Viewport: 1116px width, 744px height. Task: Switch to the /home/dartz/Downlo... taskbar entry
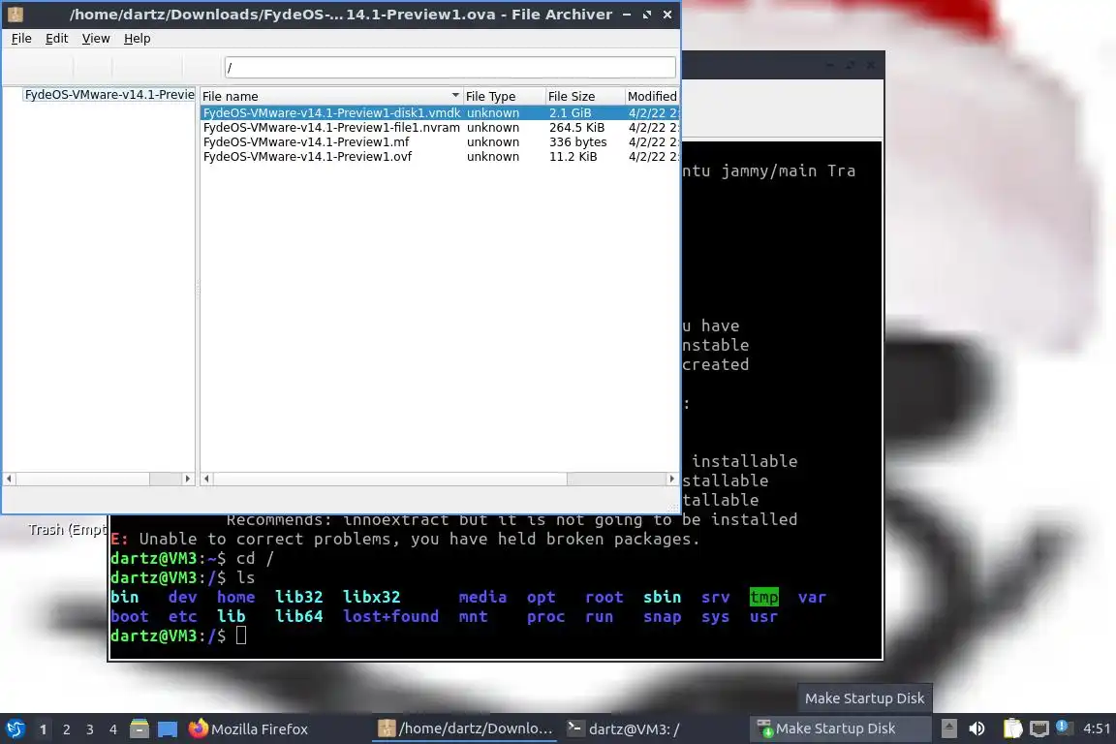click(465, 729)
